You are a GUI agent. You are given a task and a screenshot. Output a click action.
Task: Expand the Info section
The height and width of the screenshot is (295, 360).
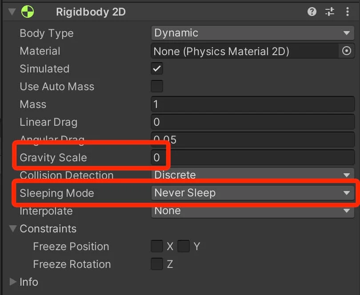click(x=12, y=282)
